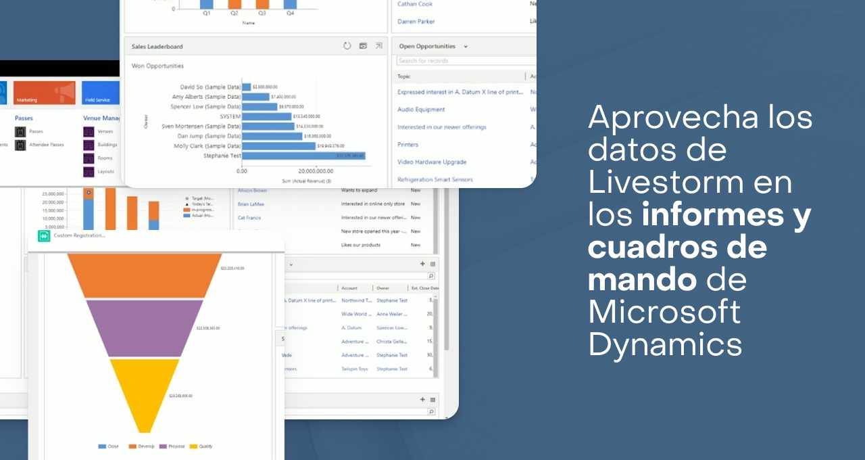The width and height of the screenshot is (865, 460).
Task: Sort by the Topic column header
Action: click(404, 76)
